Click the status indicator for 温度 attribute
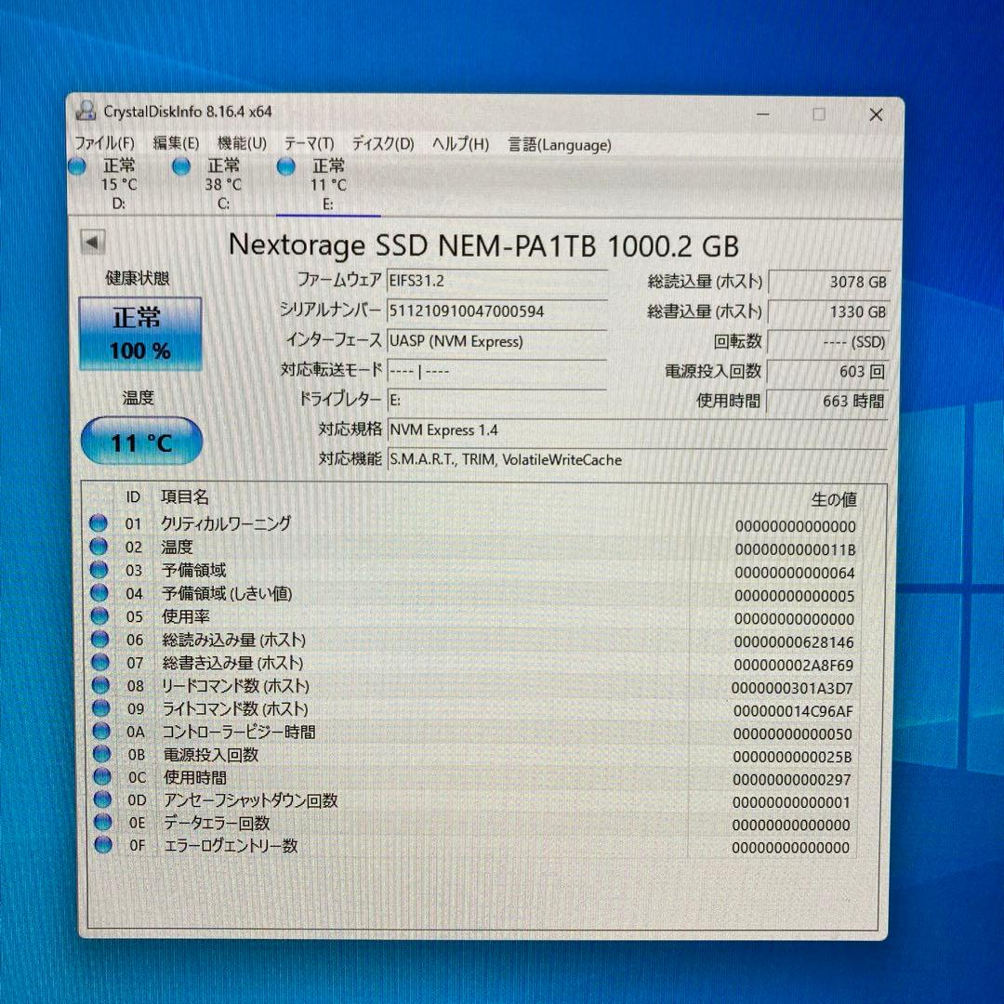Image resolution: width=1004 pixels, height=1004 pixels. tap(99, 547)
